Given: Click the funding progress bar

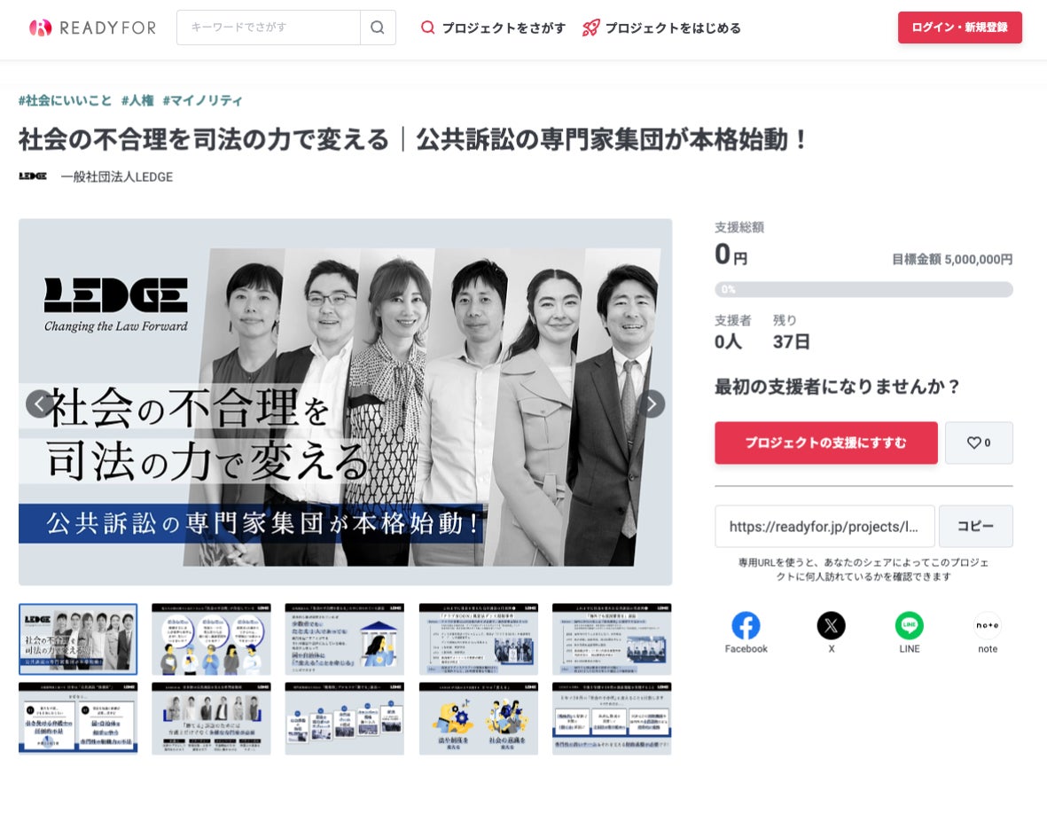Looking at the screenshot, I should point(863,289).
